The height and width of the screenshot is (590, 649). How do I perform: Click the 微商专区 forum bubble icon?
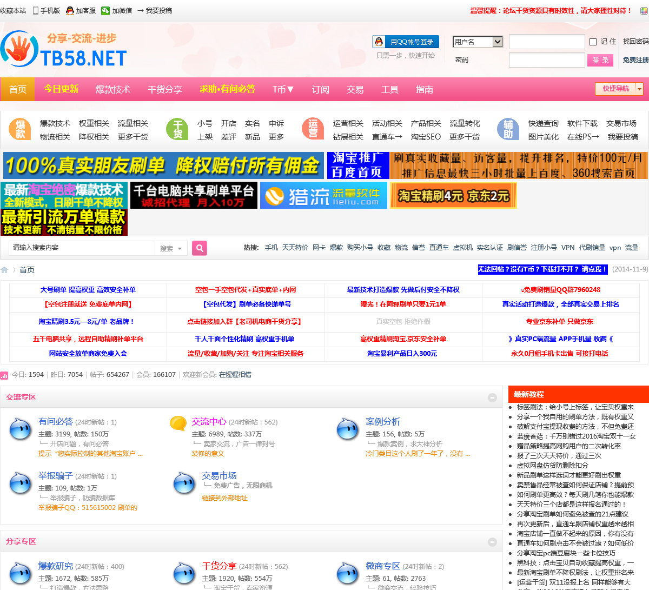(x=347, y=573)
